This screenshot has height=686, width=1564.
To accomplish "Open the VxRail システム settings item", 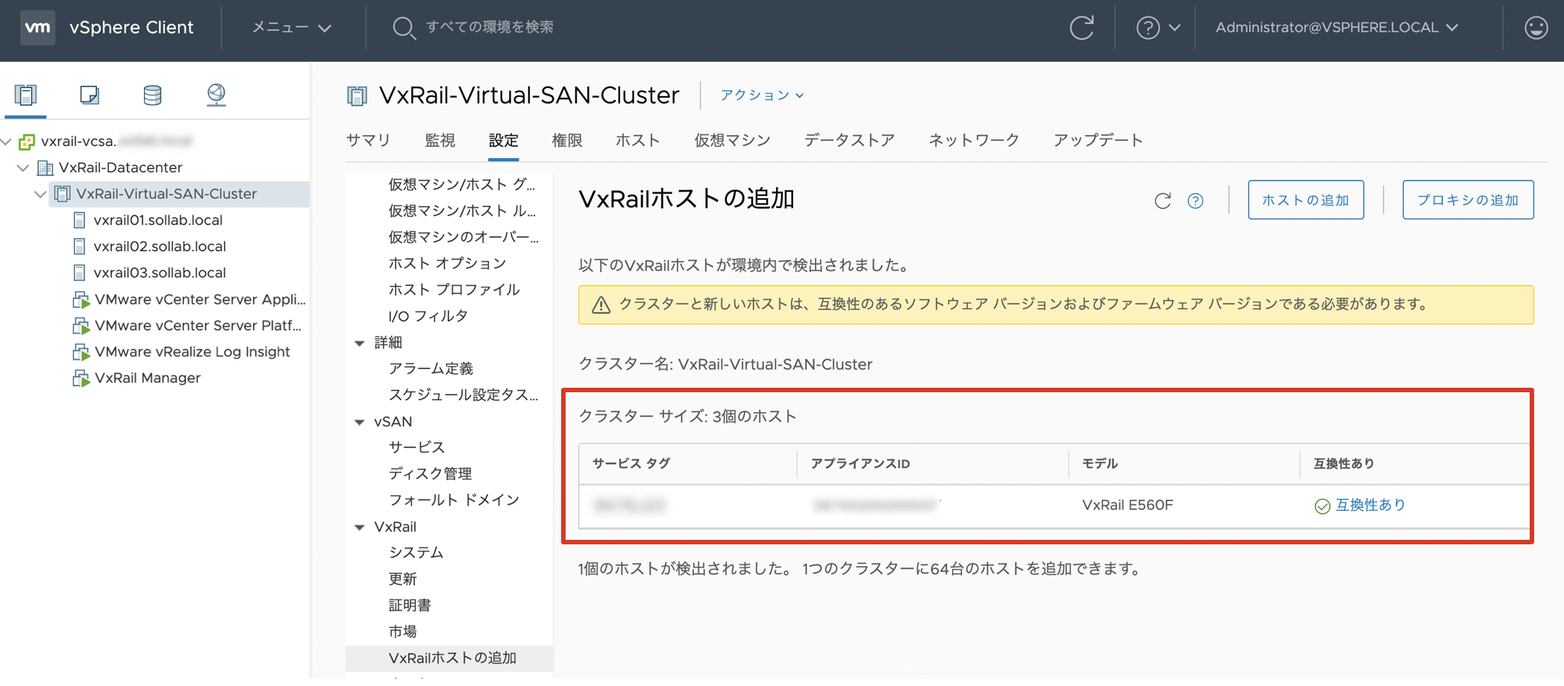I will (416, 553).
